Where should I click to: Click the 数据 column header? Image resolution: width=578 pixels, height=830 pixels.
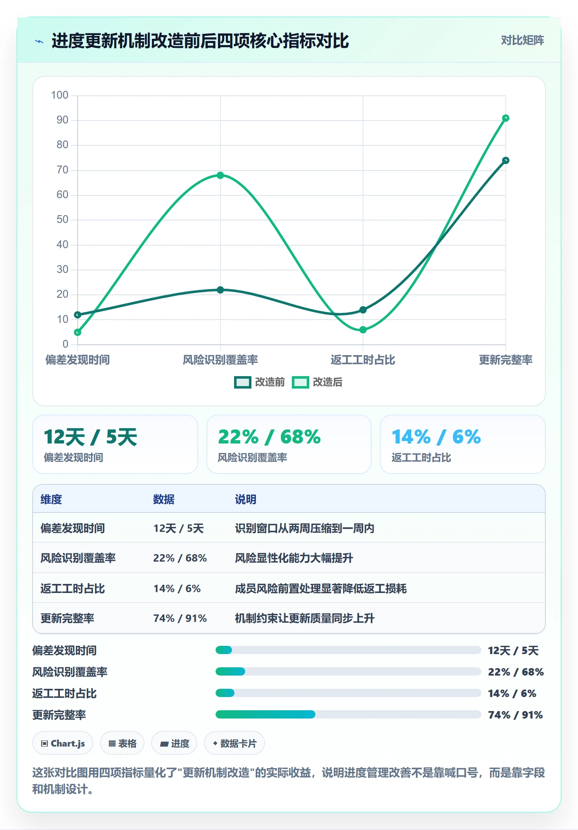(164, 499)
